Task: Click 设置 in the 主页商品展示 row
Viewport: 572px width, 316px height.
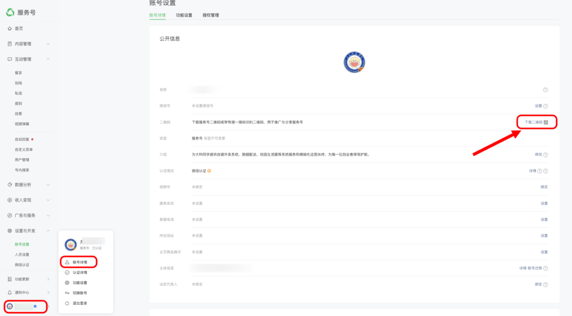Action: click(544, 252)
